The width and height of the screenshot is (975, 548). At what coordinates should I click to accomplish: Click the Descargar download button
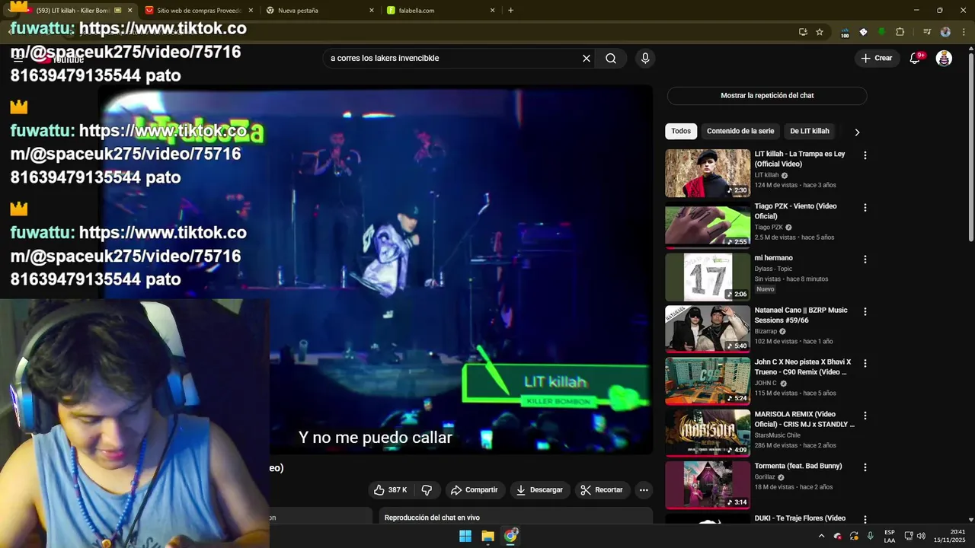539,490
